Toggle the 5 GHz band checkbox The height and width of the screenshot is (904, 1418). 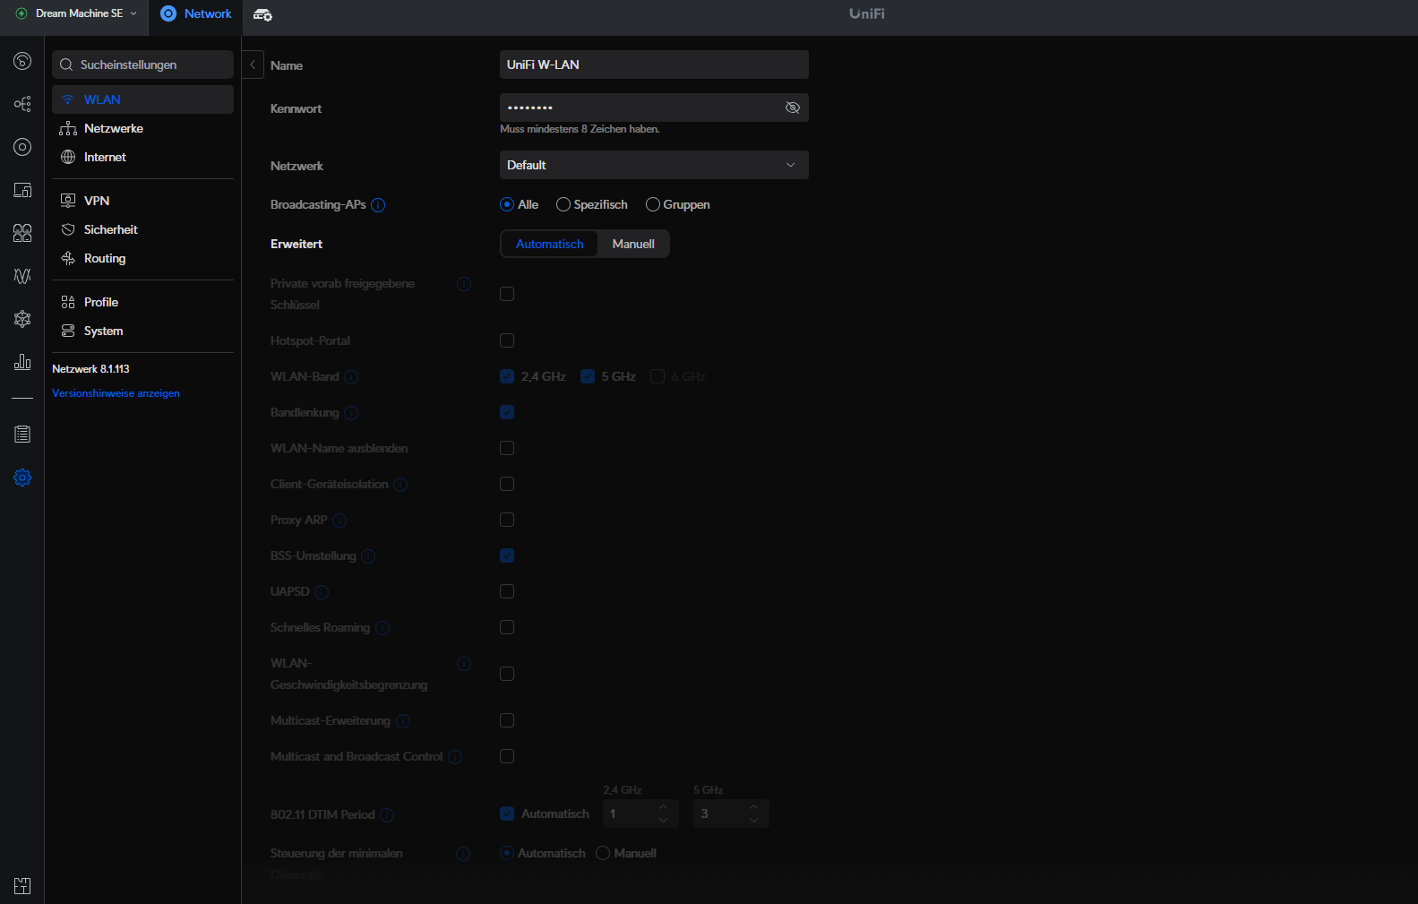[x=588, y=376]
